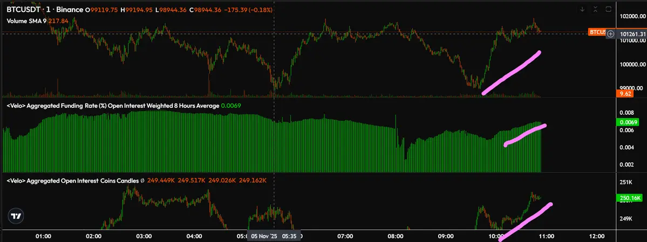Click the 9.62 volume value label
647x242 pixels.
(624, 94)
